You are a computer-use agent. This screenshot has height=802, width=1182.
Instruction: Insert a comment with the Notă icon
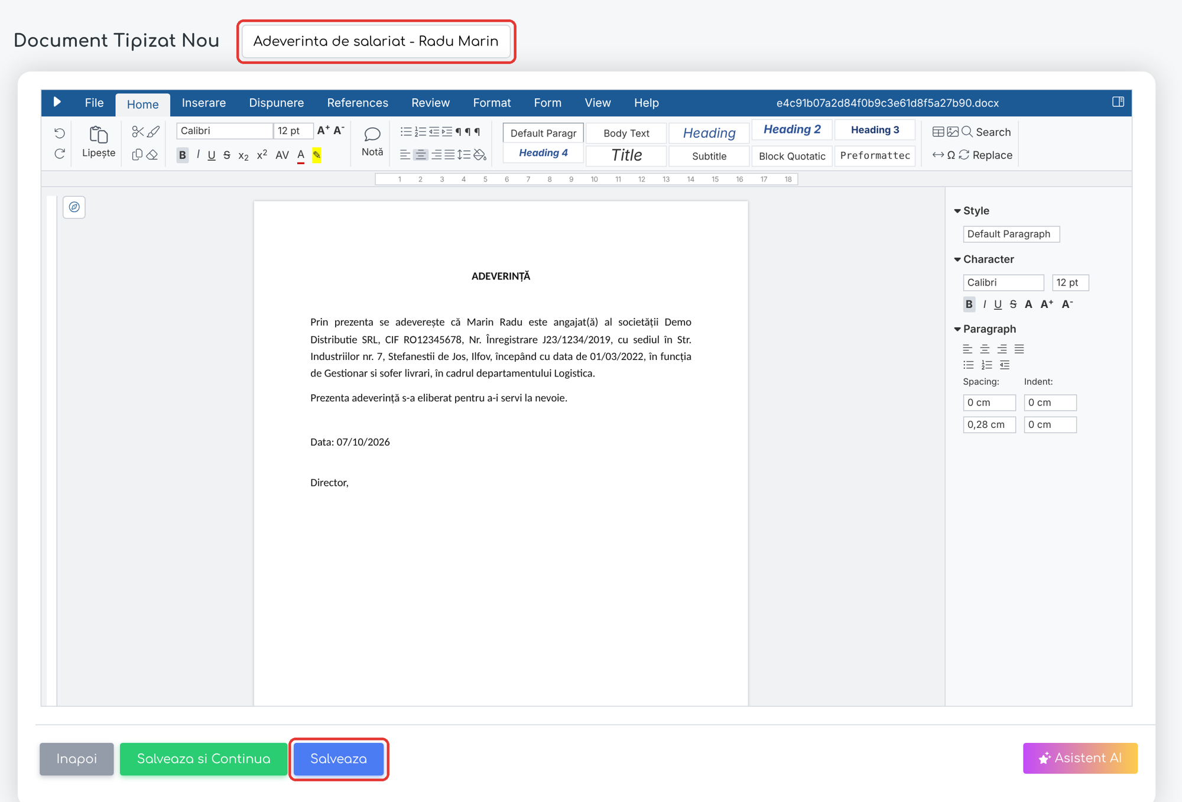[x=372, y=142]
